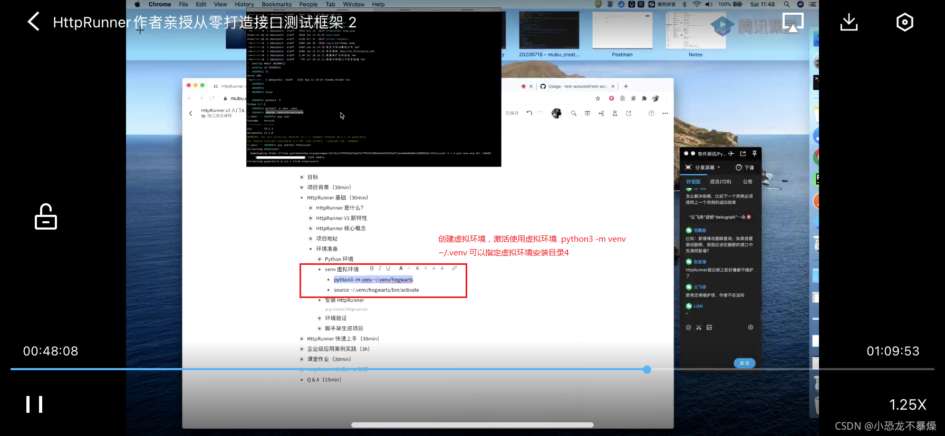
Task: Switch to Mubu mind map view
Action: 601,113
